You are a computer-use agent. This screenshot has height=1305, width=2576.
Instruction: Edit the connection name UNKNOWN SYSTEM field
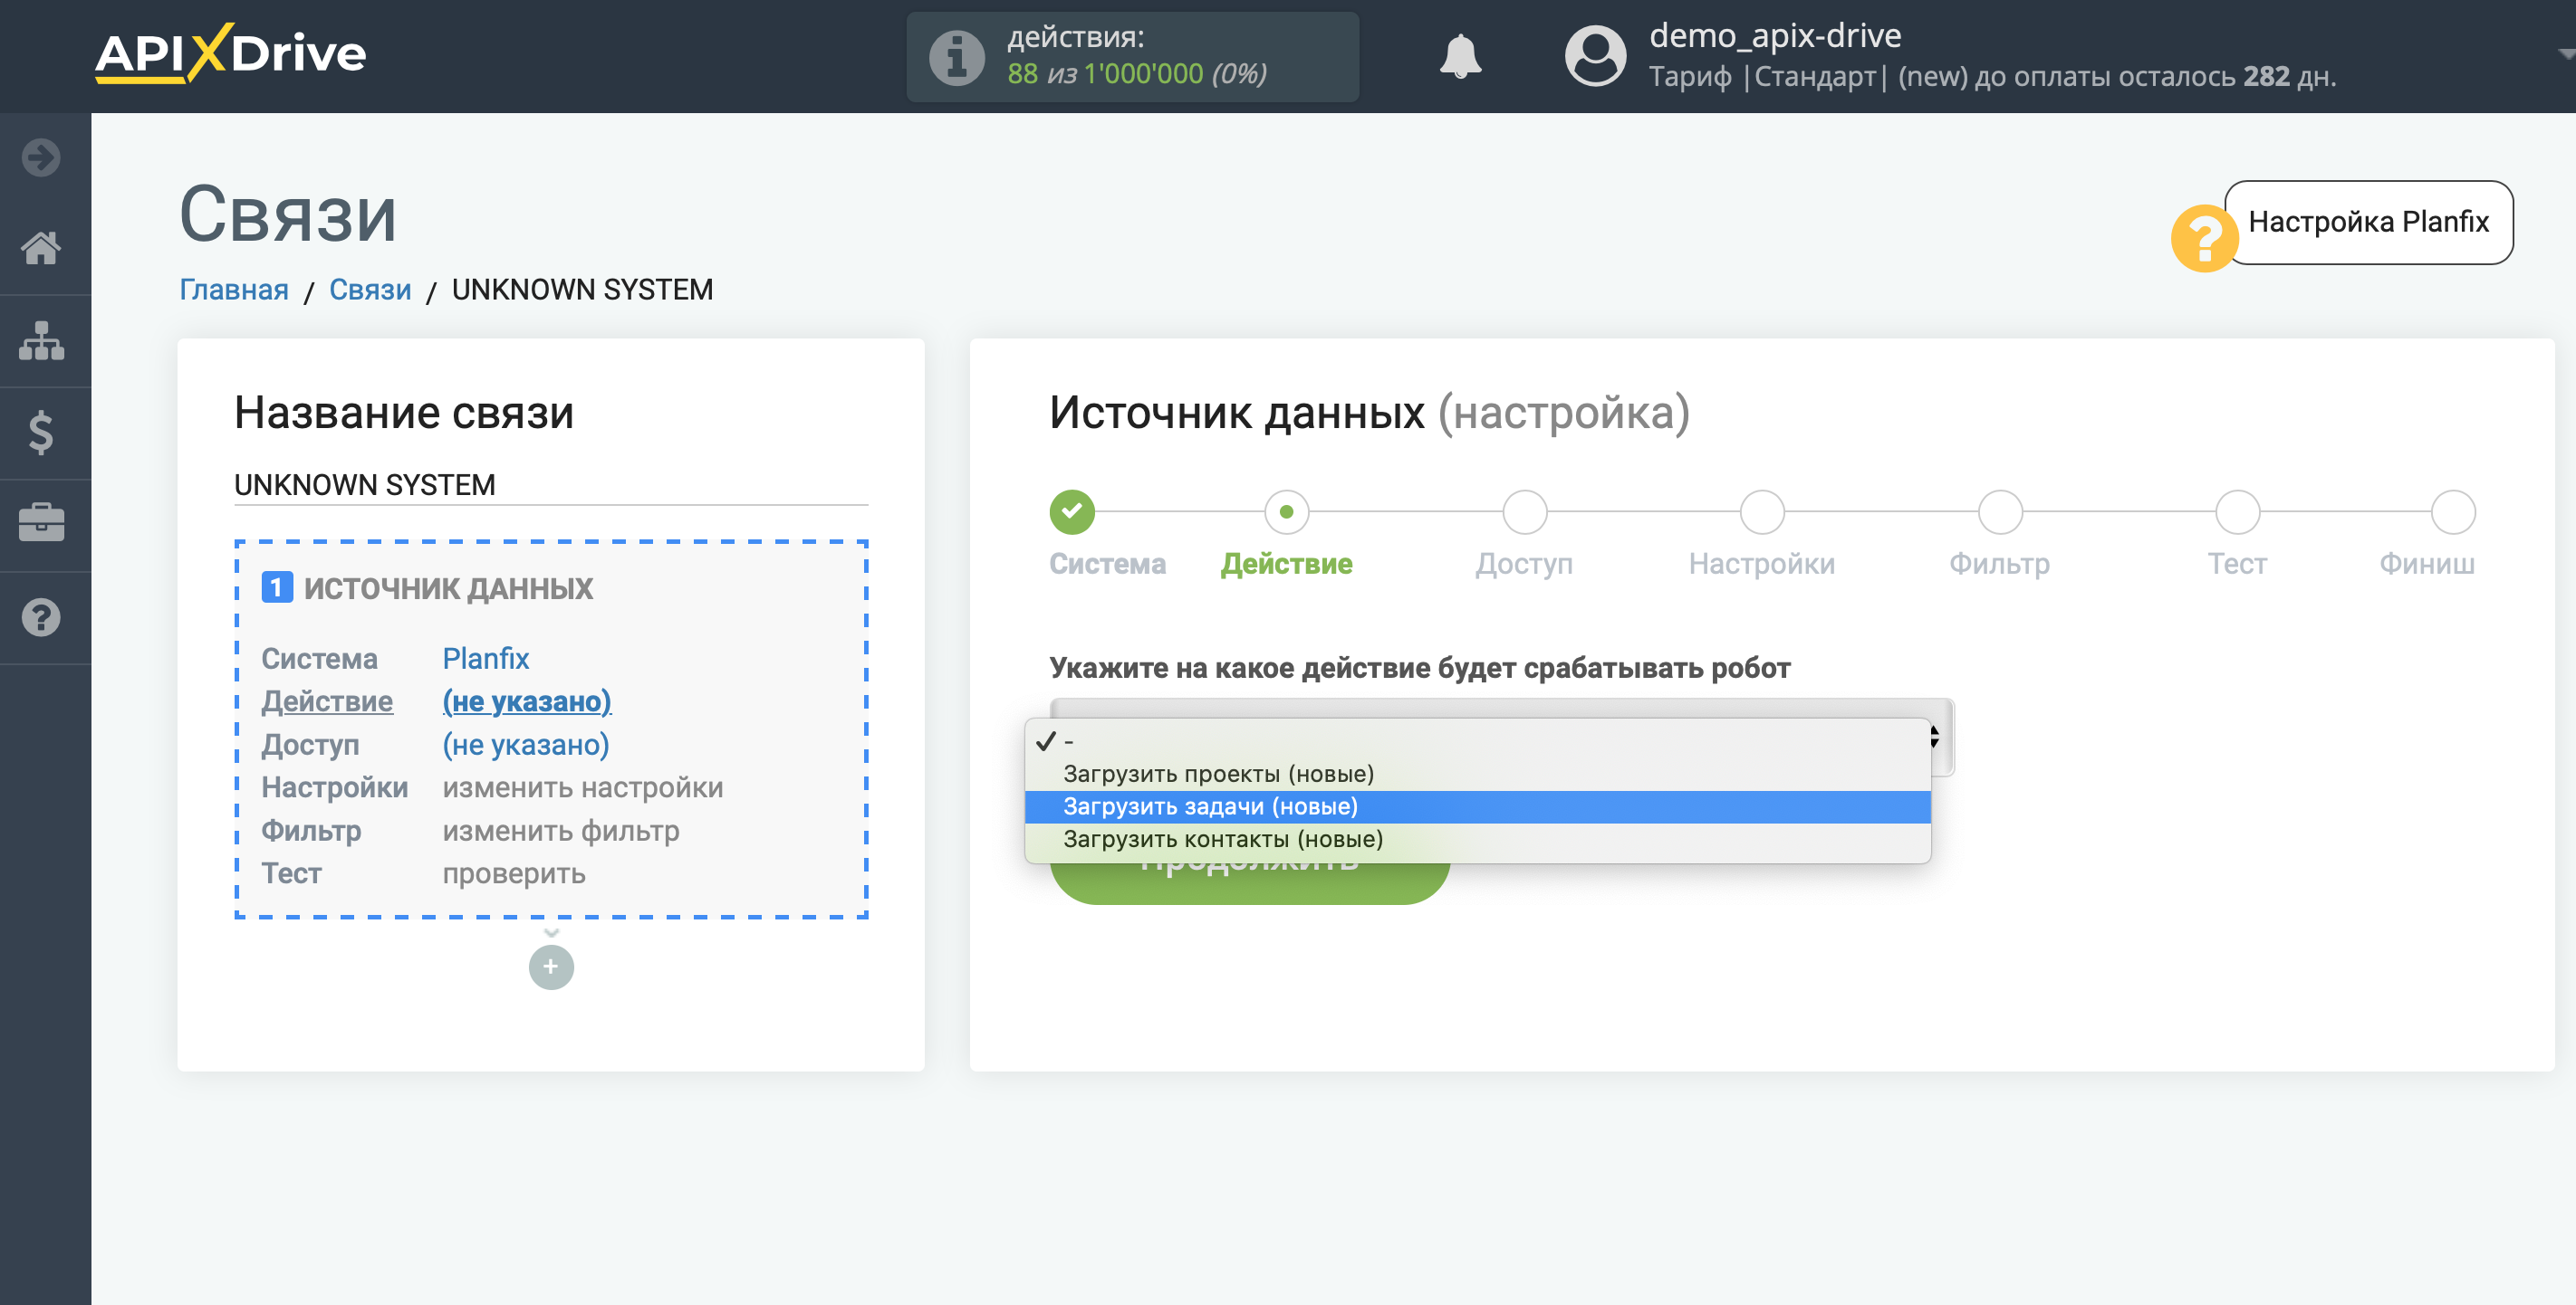[551, 485]
